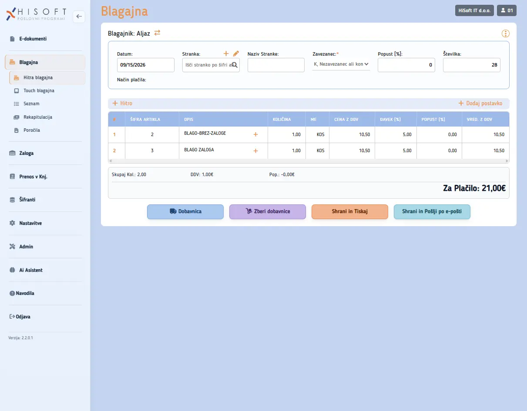
Task: Click Shrani in Pošlji po e-pošti
Action: (x=432, y=212)
